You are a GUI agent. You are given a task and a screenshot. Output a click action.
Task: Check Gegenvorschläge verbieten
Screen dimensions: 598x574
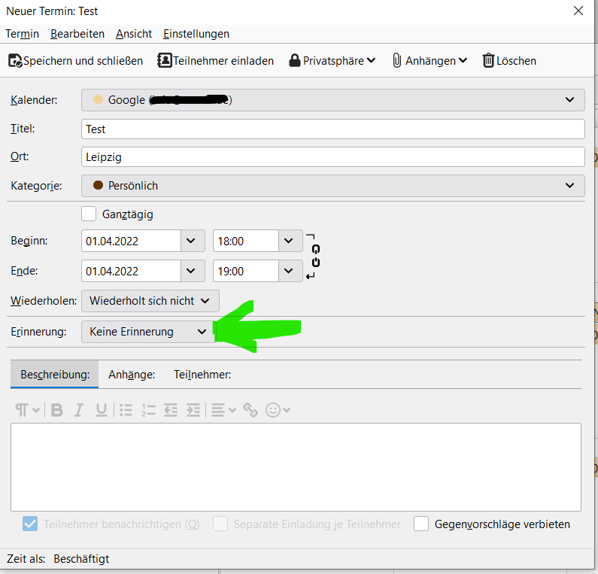pyautogui.click(x=421, y=524)
